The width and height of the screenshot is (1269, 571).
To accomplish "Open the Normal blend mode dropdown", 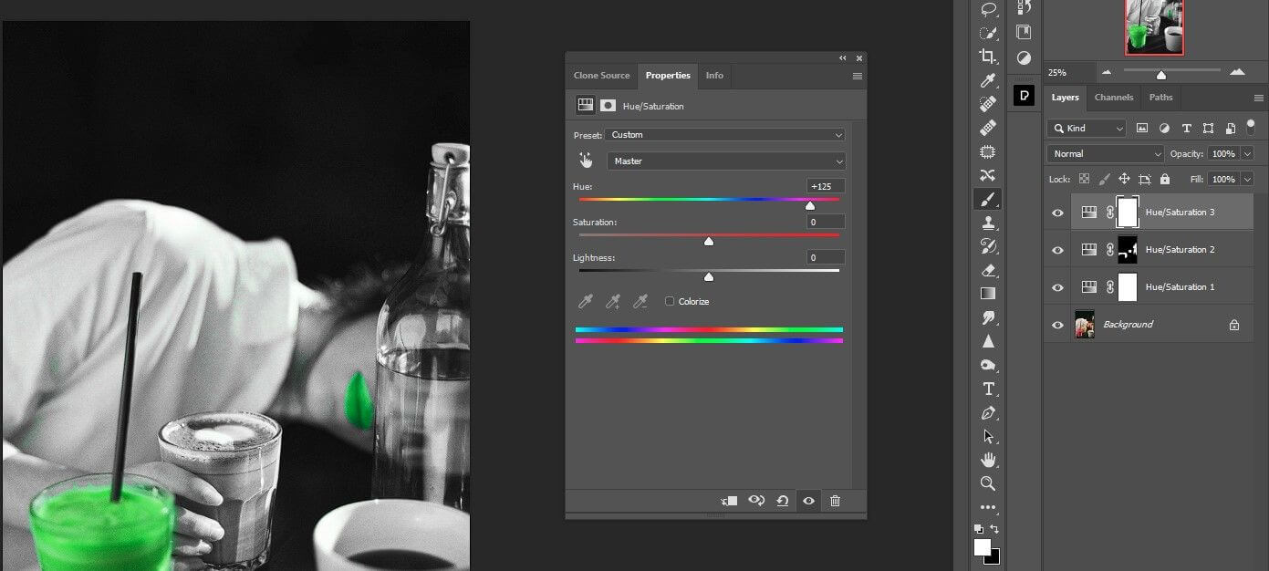I will pyautogui.click(x=1104, y=153).
